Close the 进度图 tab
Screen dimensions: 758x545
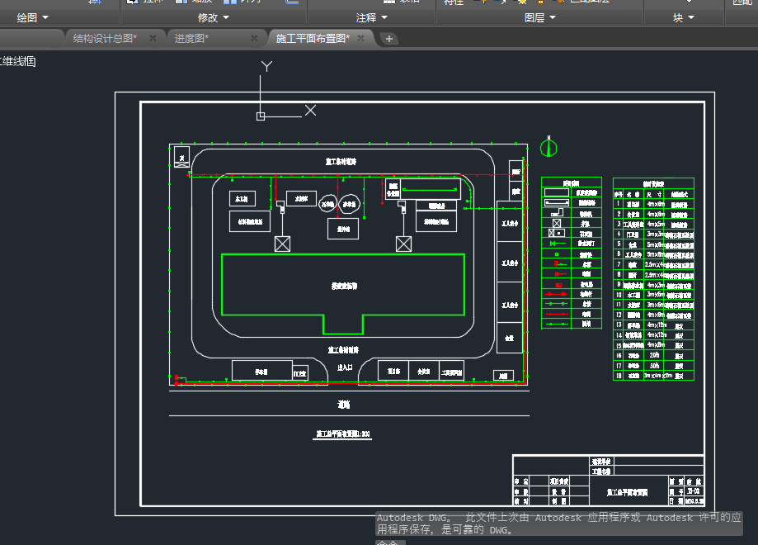pyautogui.click(x=255, y=38)
